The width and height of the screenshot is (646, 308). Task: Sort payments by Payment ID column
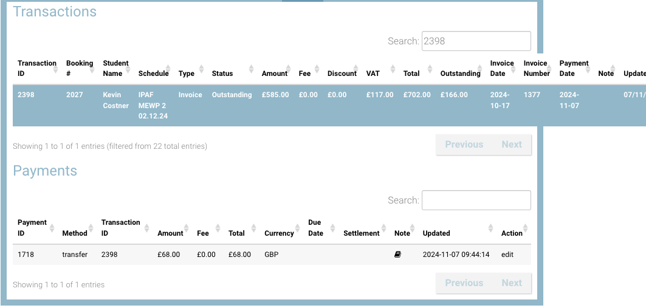click(x=32, y=227)
